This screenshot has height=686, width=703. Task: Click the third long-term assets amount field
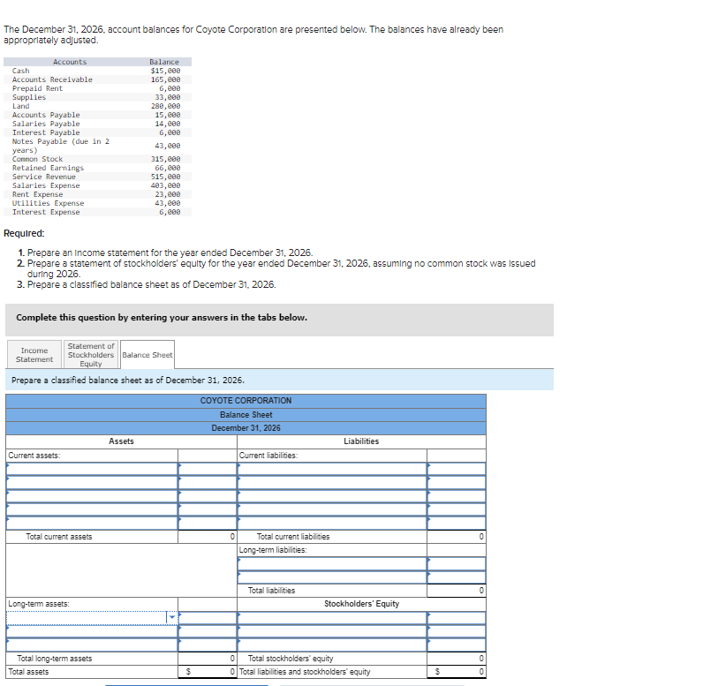coord(208,645)
